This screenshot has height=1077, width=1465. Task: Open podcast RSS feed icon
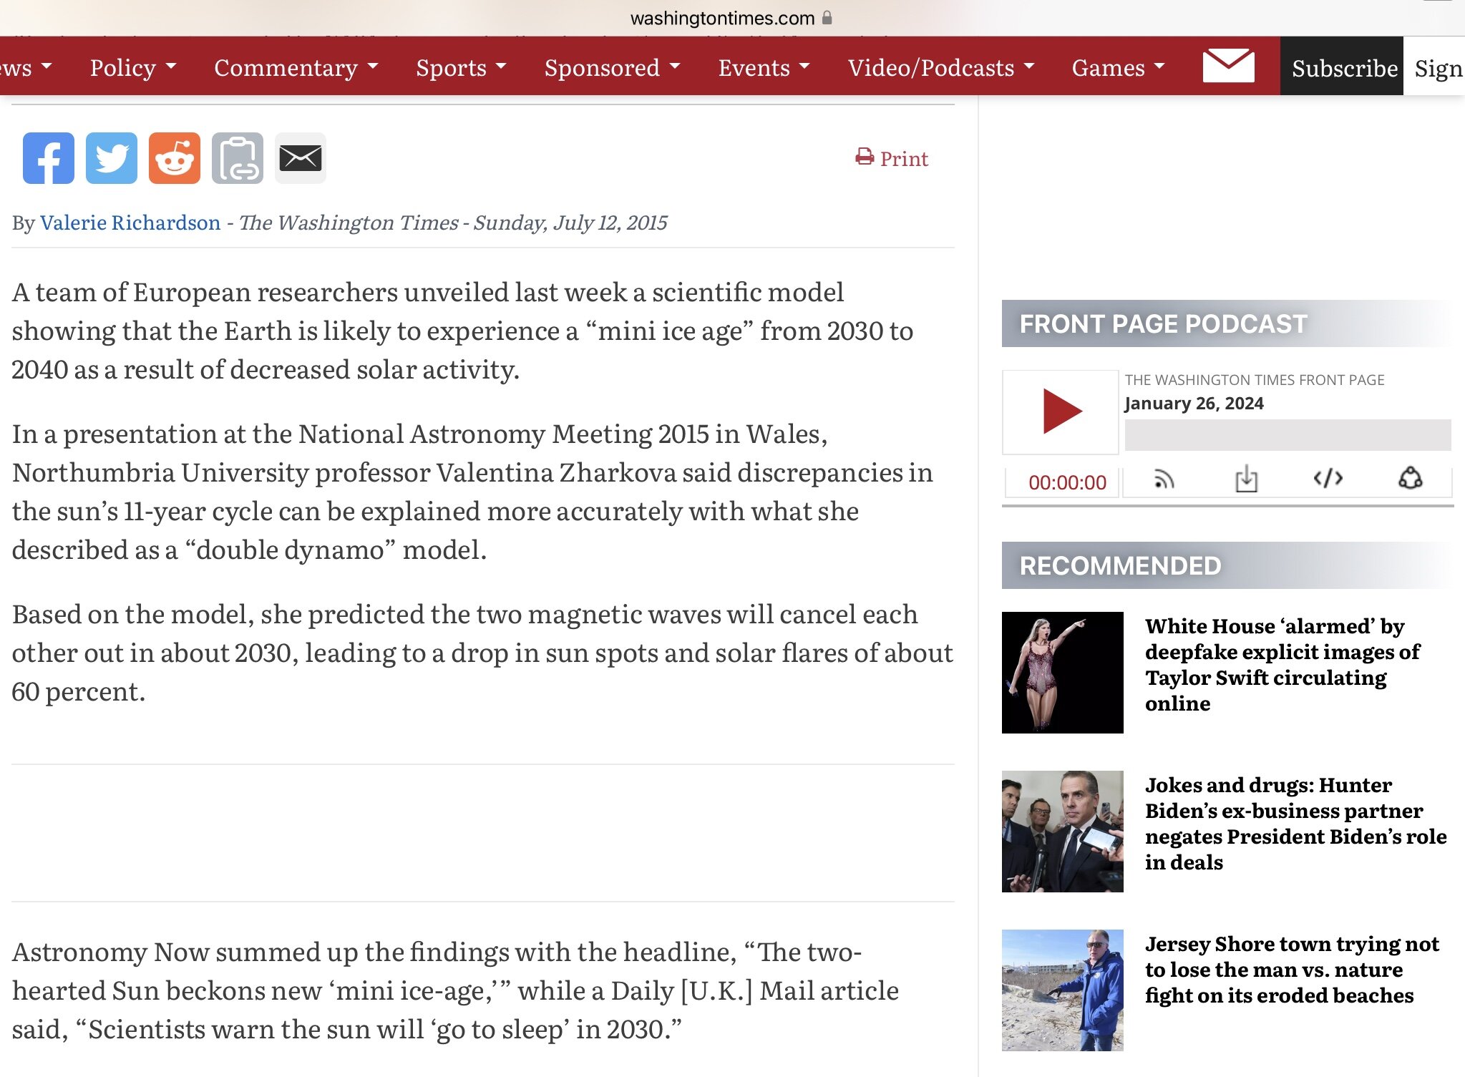[x=1164, y=479]
